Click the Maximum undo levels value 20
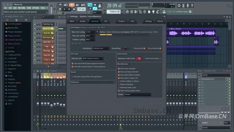The height and width of the screenshot is (132, 234). 139,59
